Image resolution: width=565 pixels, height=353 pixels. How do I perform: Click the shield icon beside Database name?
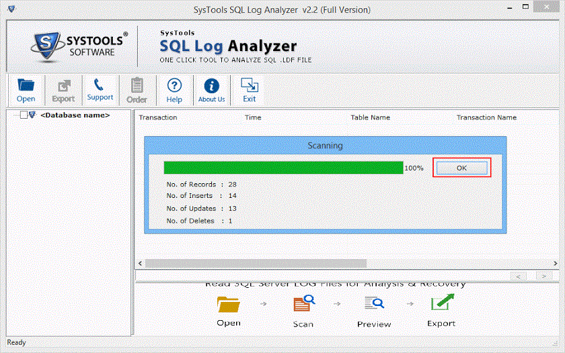pos(32,115)
